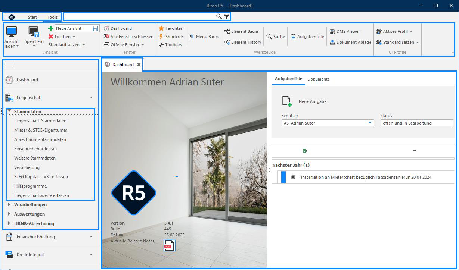Open Element Baum tool

coord(241,31)
